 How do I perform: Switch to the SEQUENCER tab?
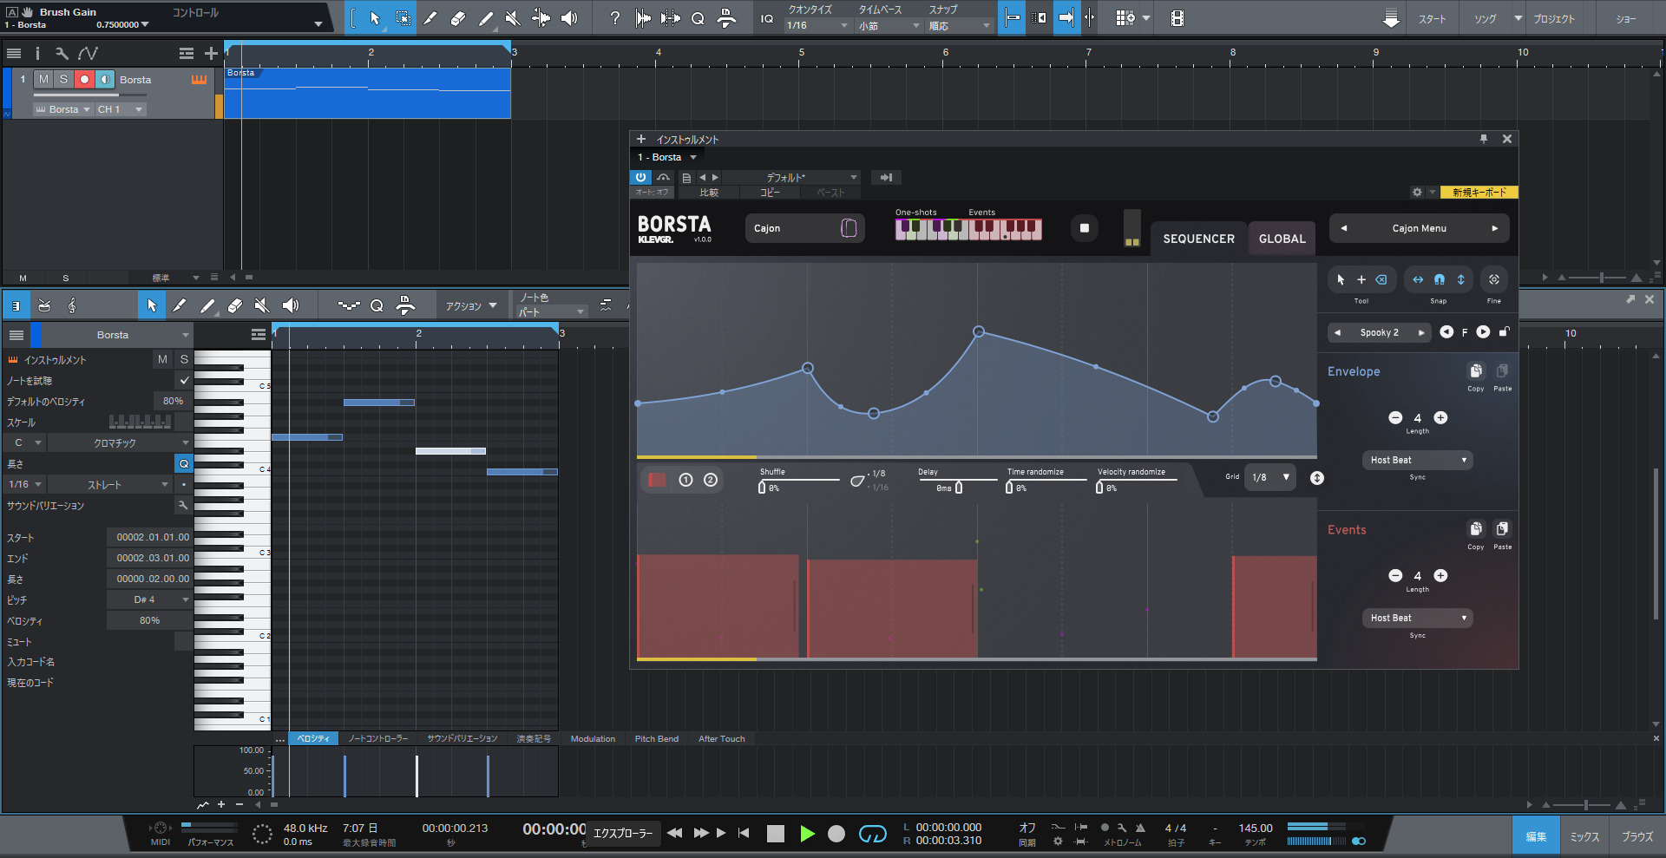pos(1198,239)
